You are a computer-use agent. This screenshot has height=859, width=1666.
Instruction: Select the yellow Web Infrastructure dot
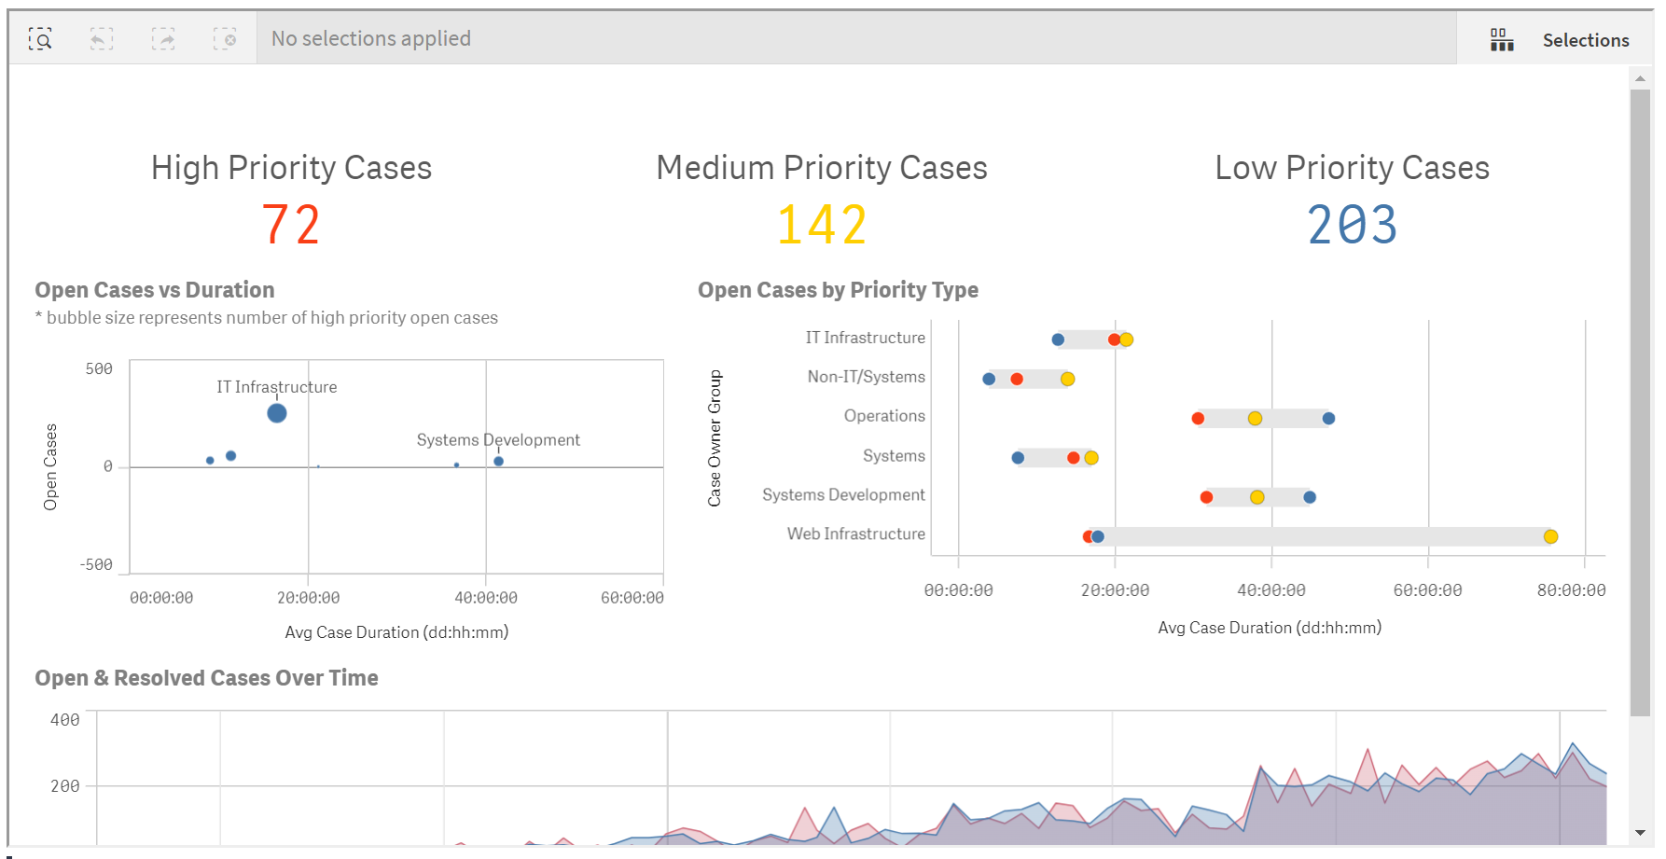pos(1550,536)
